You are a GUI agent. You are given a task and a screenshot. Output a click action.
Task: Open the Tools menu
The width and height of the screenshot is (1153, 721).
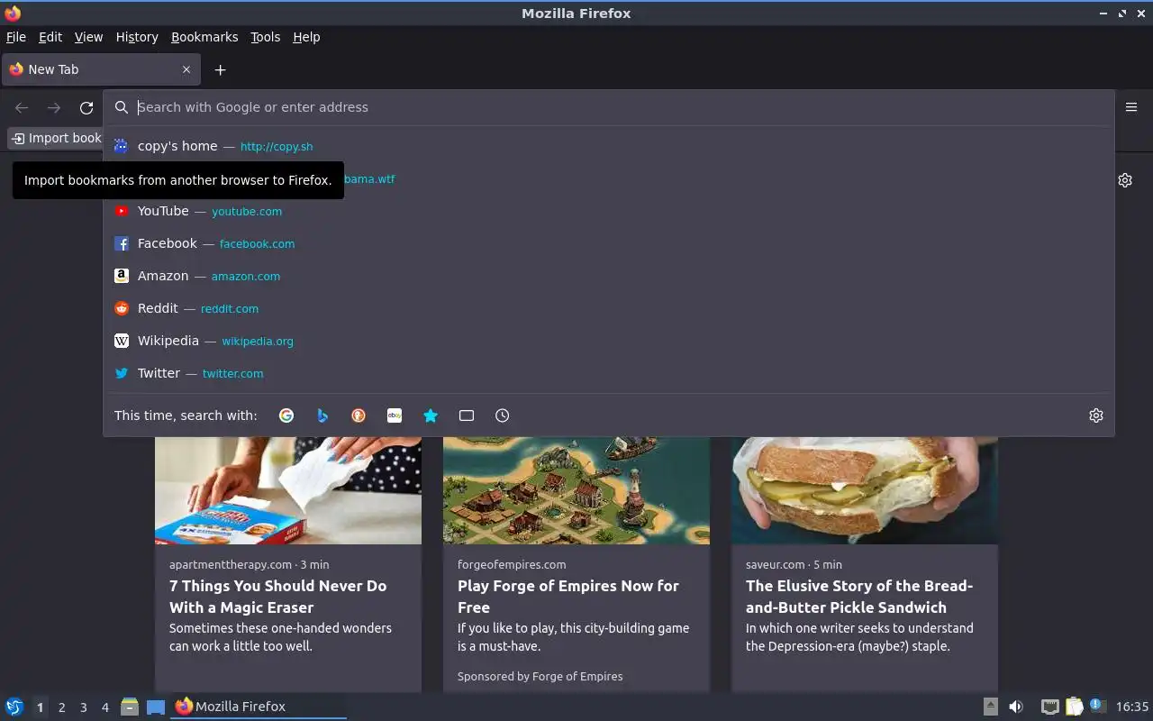click(266, 37)
